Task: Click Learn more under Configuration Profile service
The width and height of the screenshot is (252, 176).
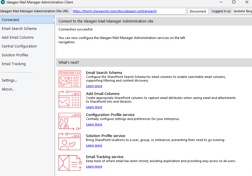Action: 94,125
